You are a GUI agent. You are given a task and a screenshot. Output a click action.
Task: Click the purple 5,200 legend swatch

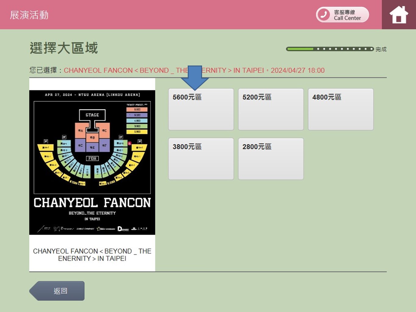tap(137, 115)
